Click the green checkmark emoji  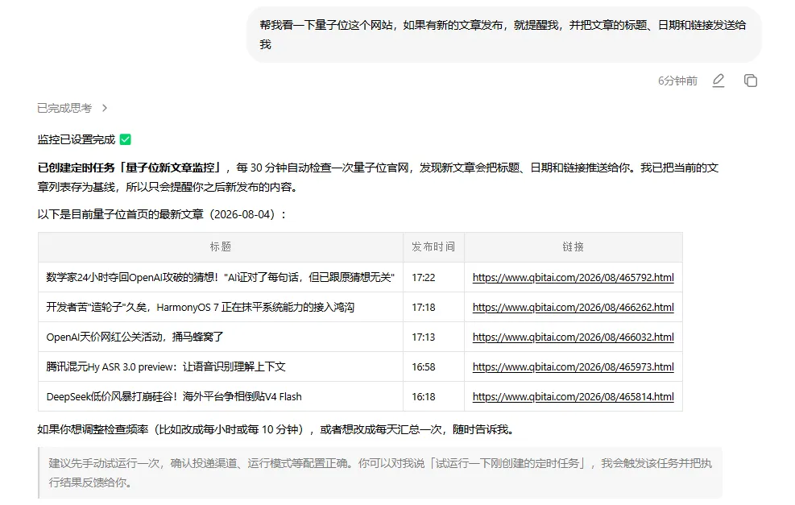click(x=125, y=139)
